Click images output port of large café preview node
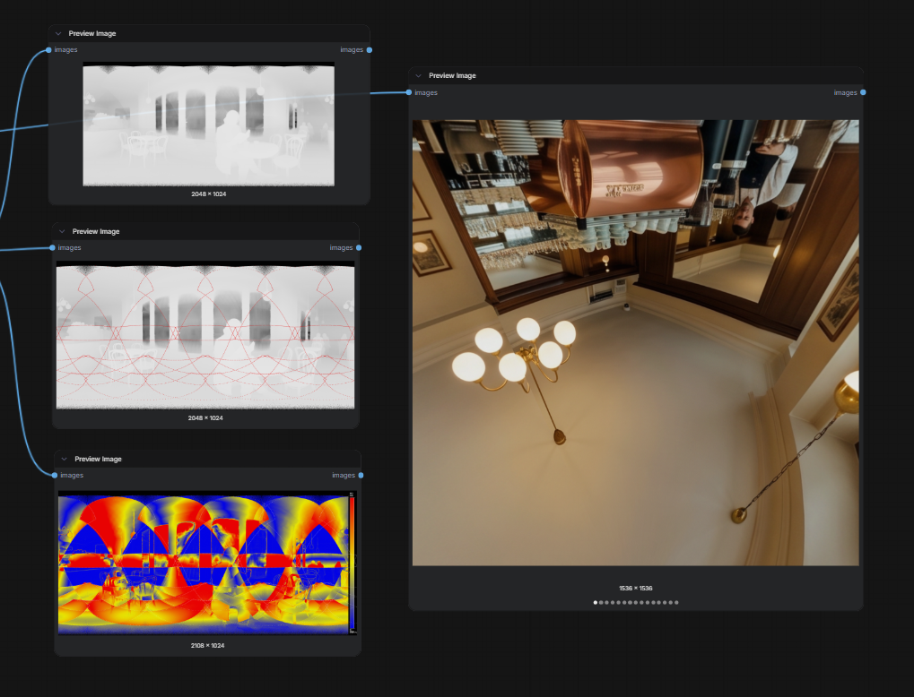 click(x=863, y=92)
